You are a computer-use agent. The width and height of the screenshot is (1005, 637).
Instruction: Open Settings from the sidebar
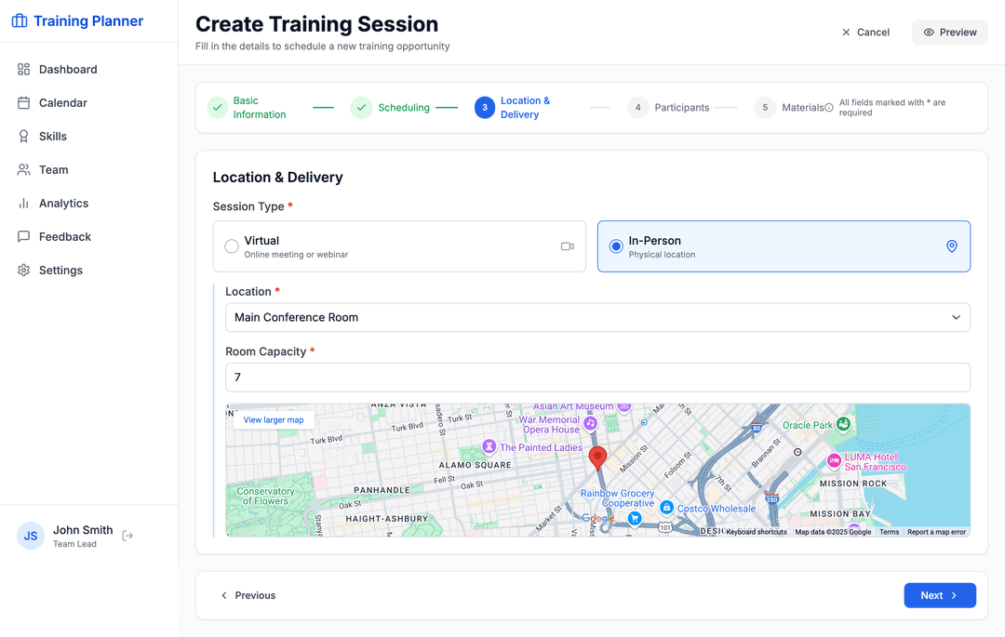tap(61, 270)
